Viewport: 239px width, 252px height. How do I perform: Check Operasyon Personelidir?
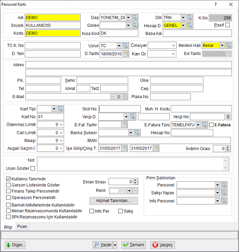(8, 197)
